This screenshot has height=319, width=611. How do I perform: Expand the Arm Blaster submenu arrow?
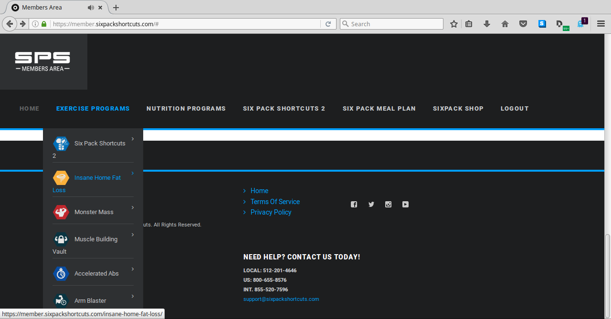coord(133,296)
